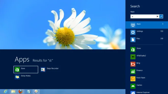
Task: Search within 47687adte2 app
Action: pyautogui.click(x=147, y=57)
